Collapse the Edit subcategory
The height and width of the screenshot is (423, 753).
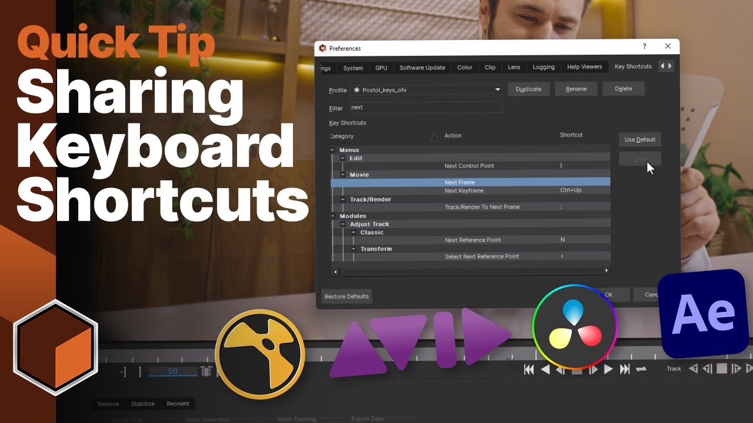point(343,159)
